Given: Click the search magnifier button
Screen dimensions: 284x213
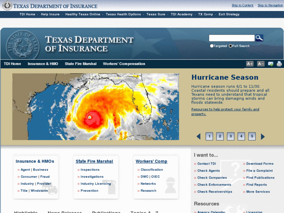Looking at the screenshot, I should click(259, 38).
